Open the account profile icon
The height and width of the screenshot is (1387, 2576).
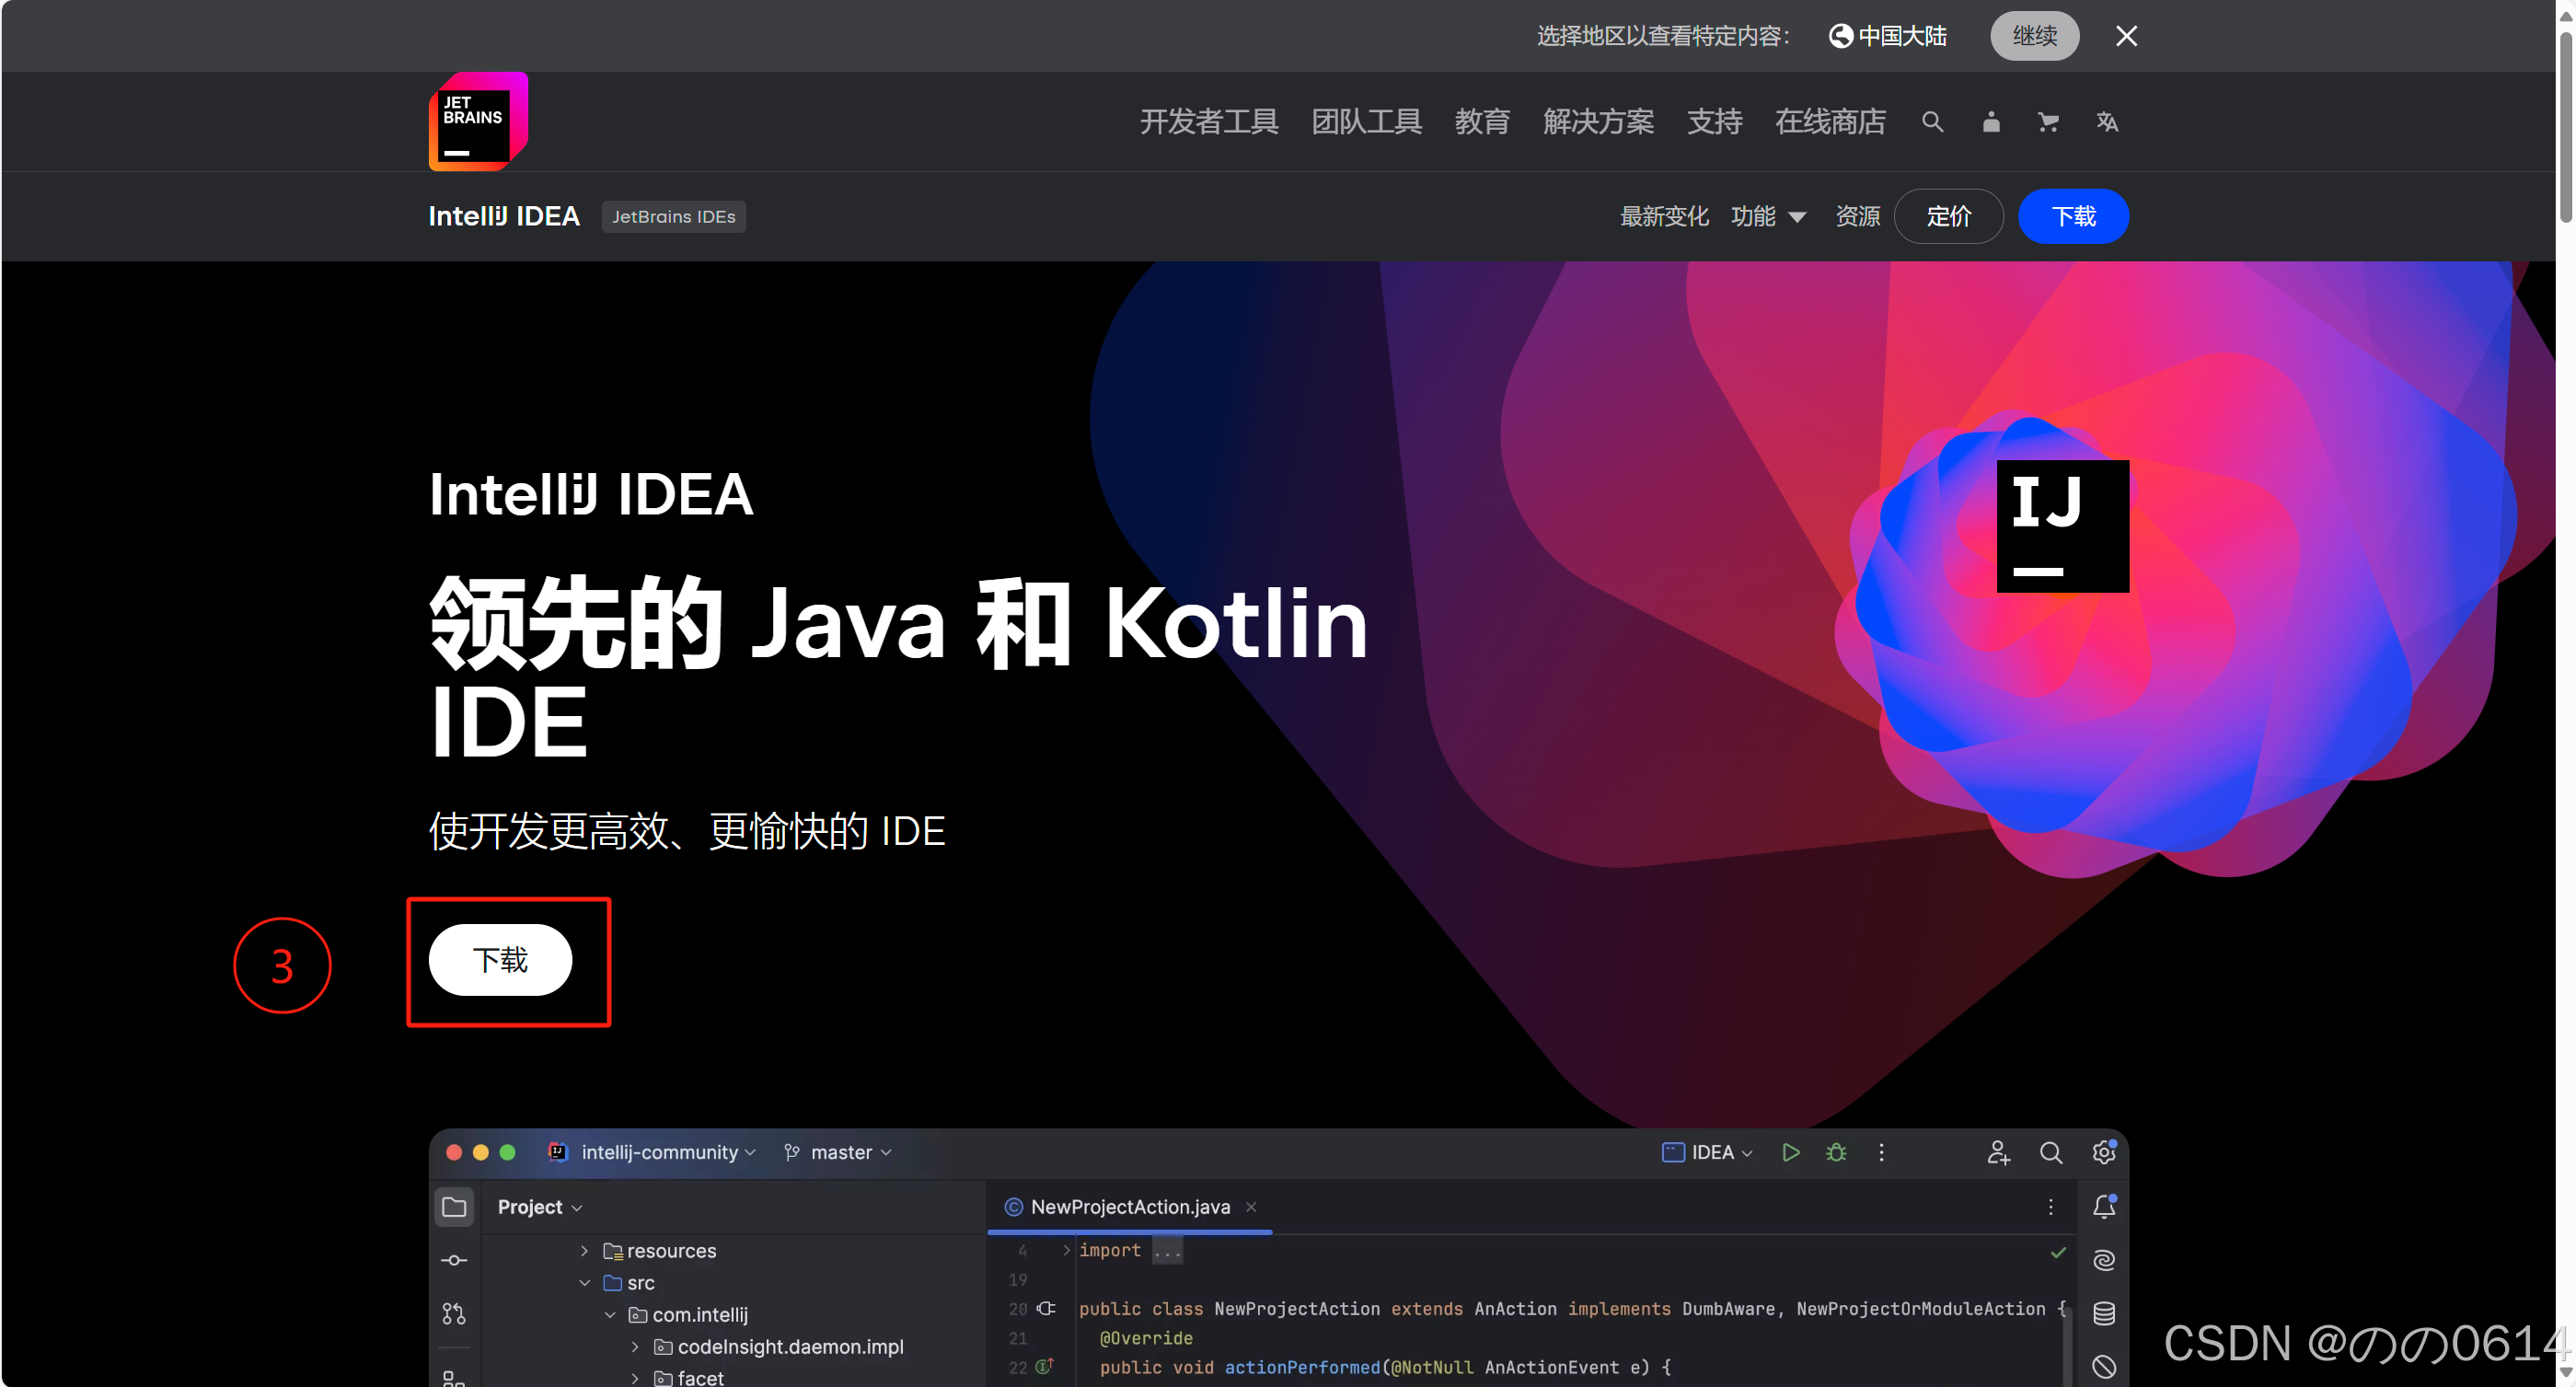pyautogui.click(x=1991, y=122)
